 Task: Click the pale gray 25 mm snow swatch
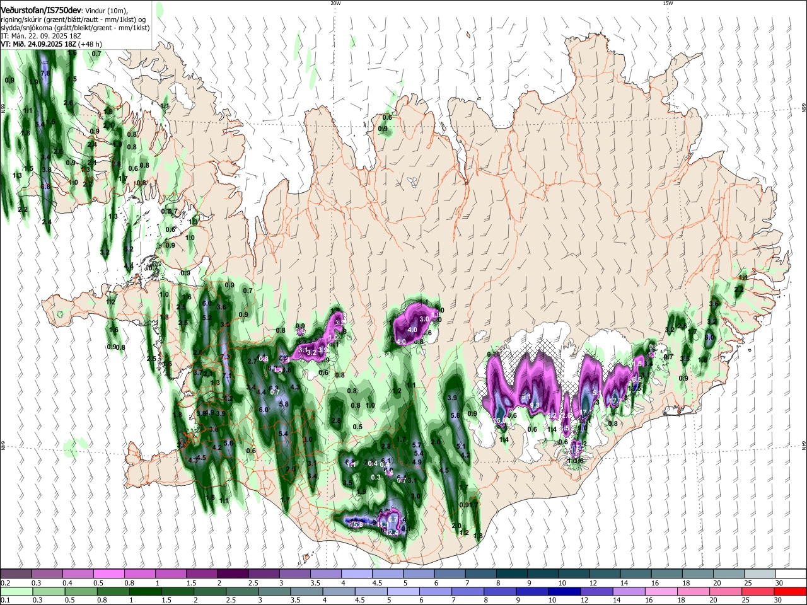760,573
